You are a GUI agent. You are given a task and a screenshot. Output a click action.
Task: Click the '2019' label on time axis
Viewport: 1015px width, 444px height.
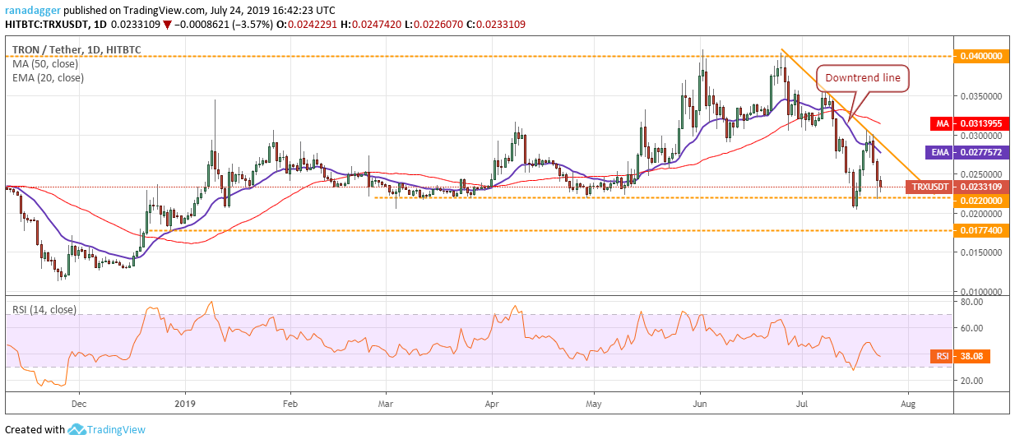(x=186, y=405)
